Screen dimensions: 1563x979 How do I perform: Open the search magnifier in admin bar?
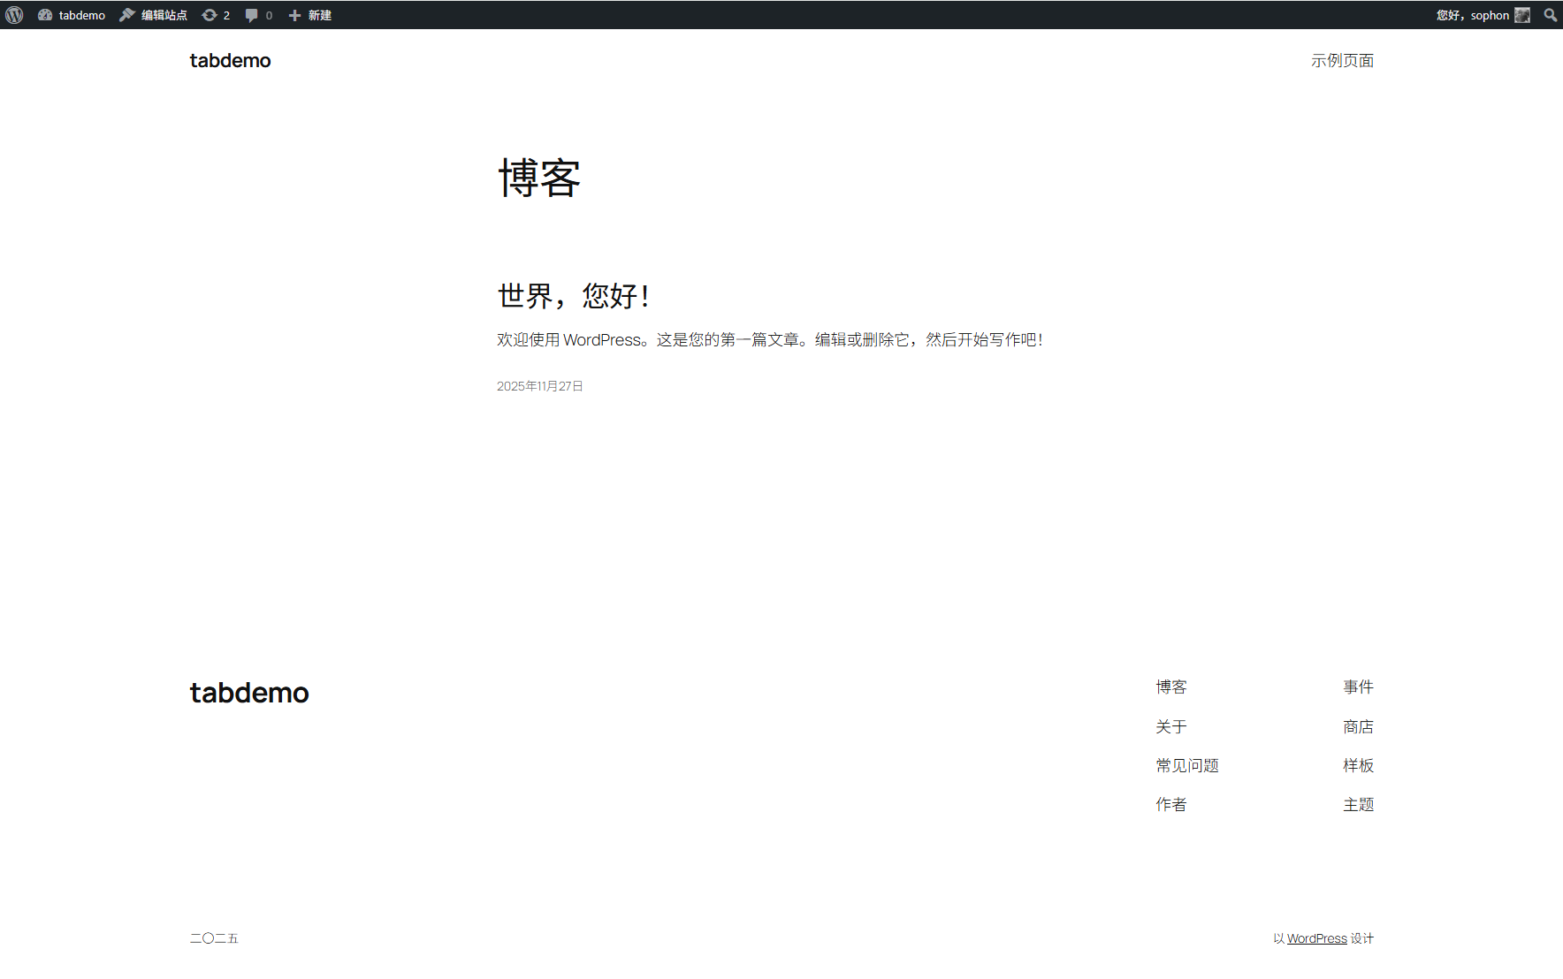(1550, 15)
